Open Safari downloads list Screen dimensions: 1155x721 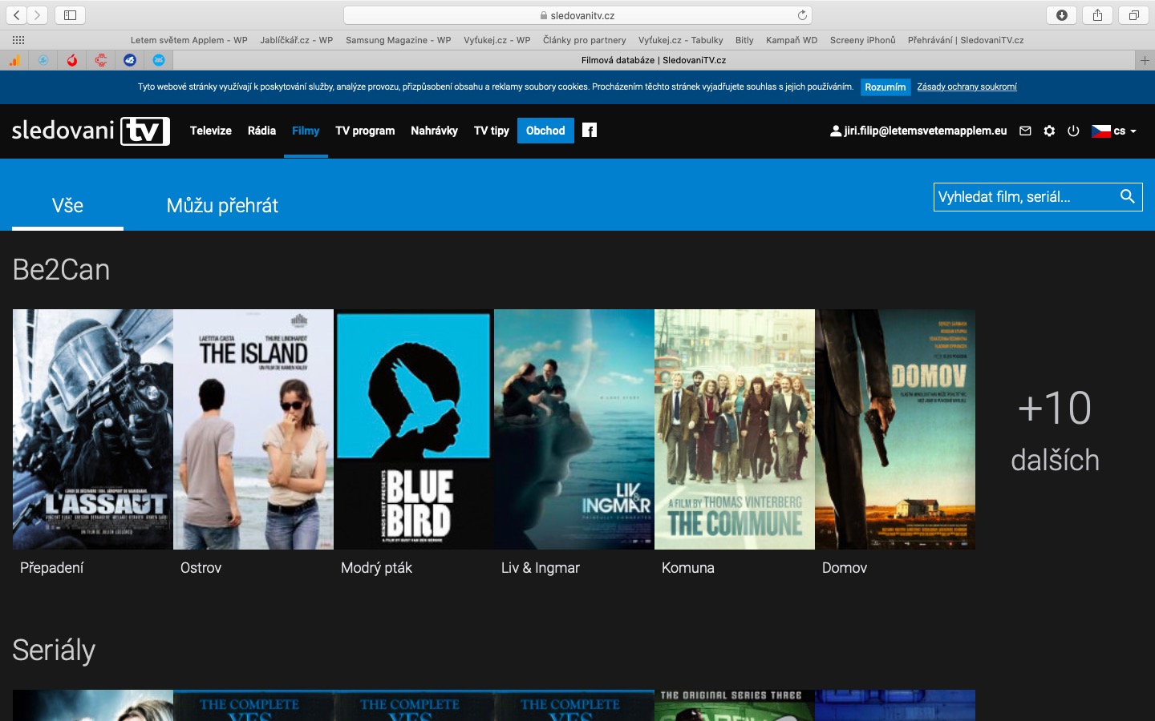click(x=1062, y=15)
